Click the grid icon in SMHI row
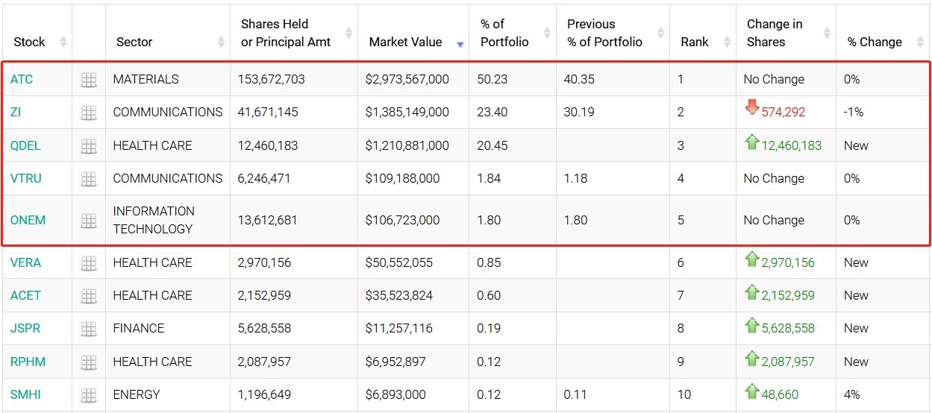The image size is (932, 413). click(89, 395)
